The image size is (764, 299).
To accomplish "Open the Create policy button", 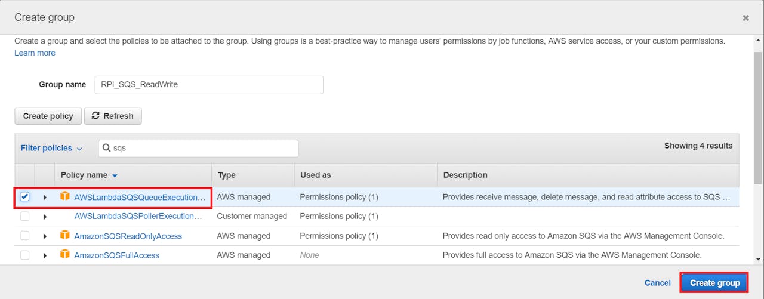I will (x=48, y=116).
